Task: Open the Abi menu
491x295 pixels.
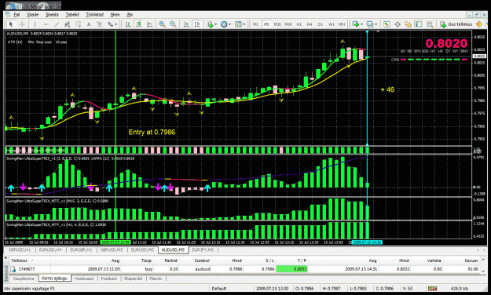Action: point(130,15)
